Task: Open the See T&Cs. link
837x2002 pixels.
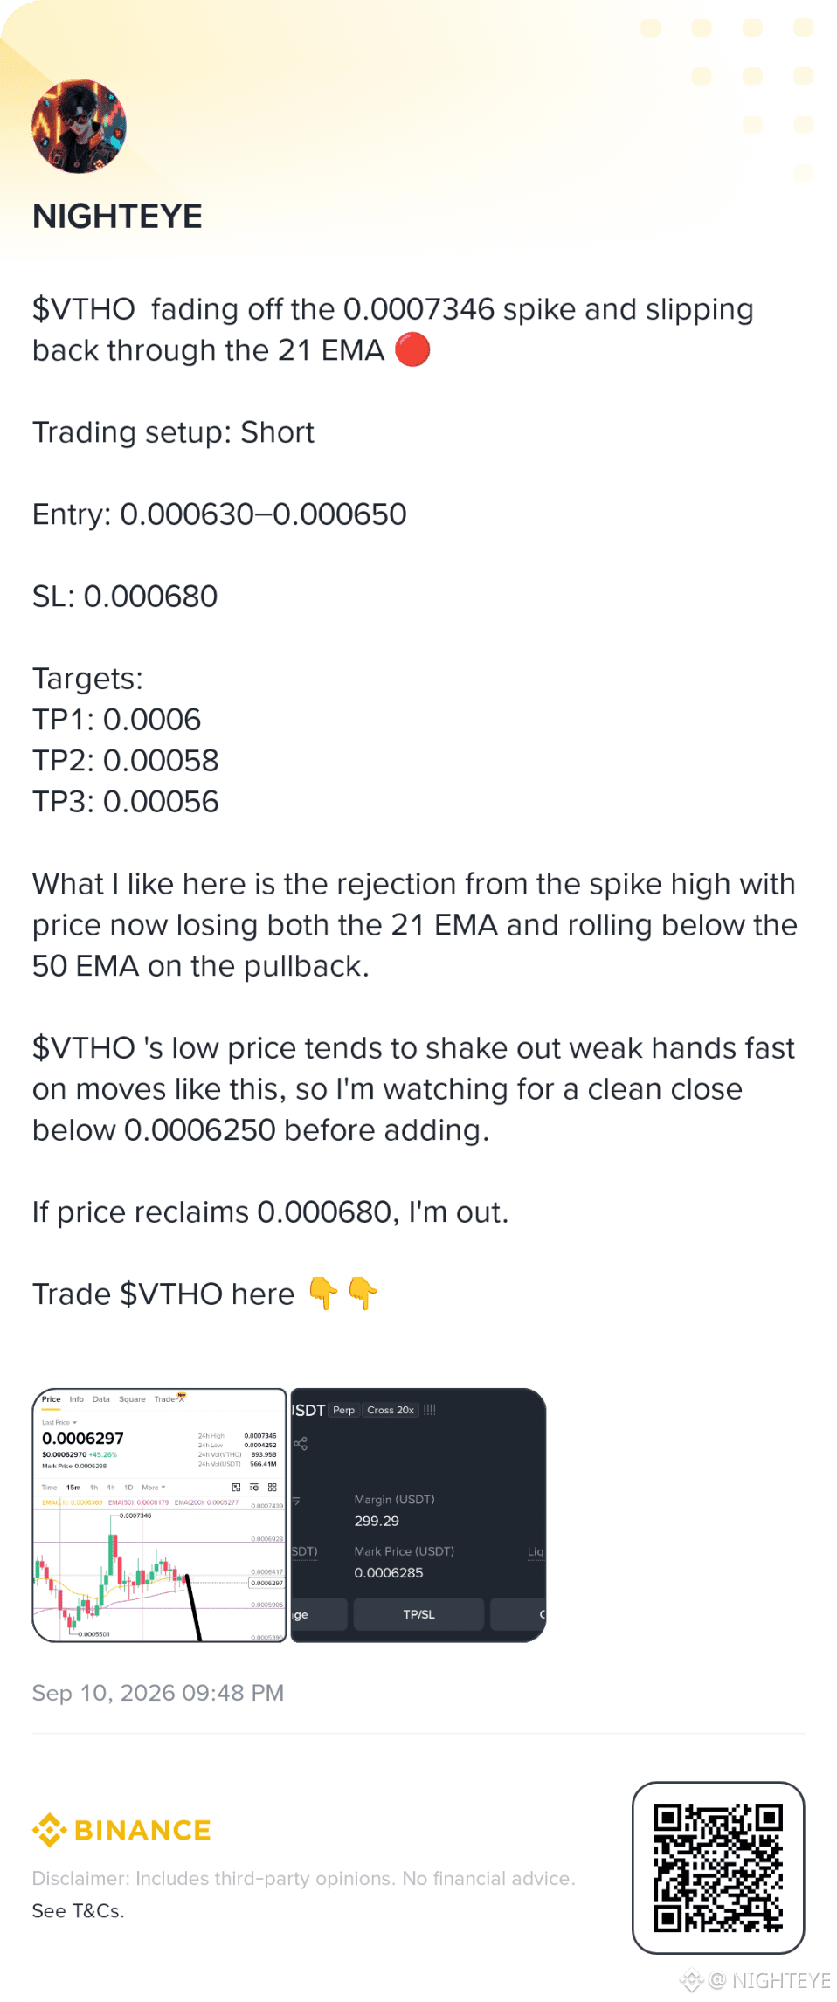Action: 78,1911
